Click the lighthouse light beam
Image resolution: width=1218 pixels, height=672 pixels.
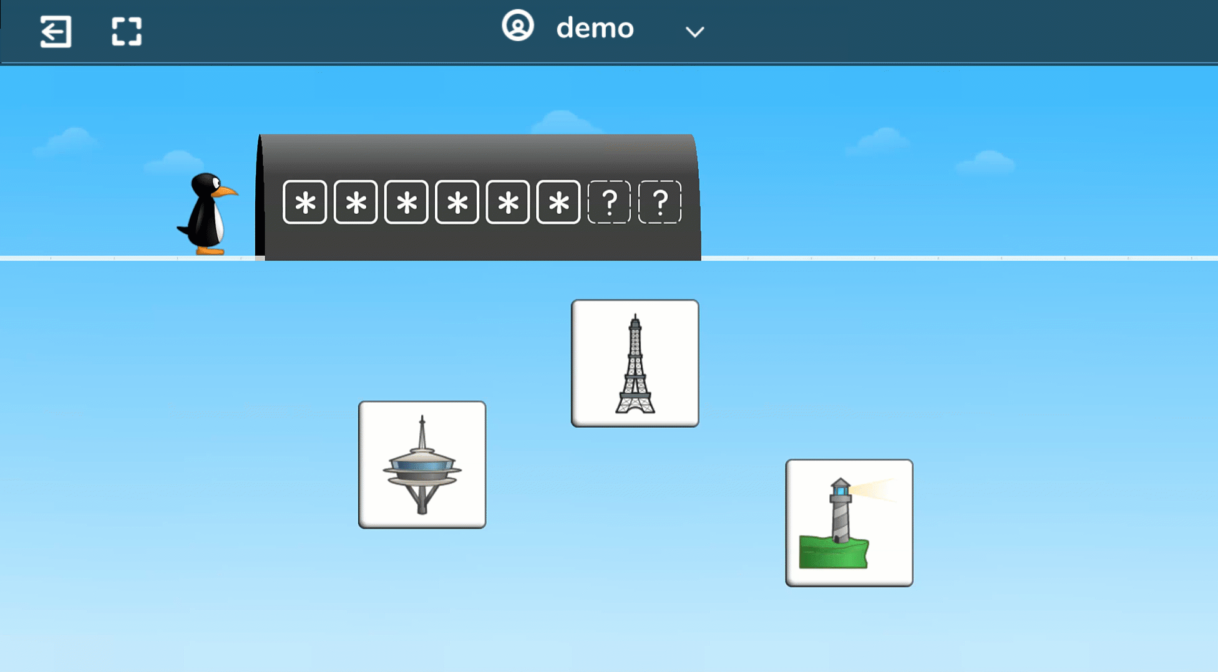874,491
